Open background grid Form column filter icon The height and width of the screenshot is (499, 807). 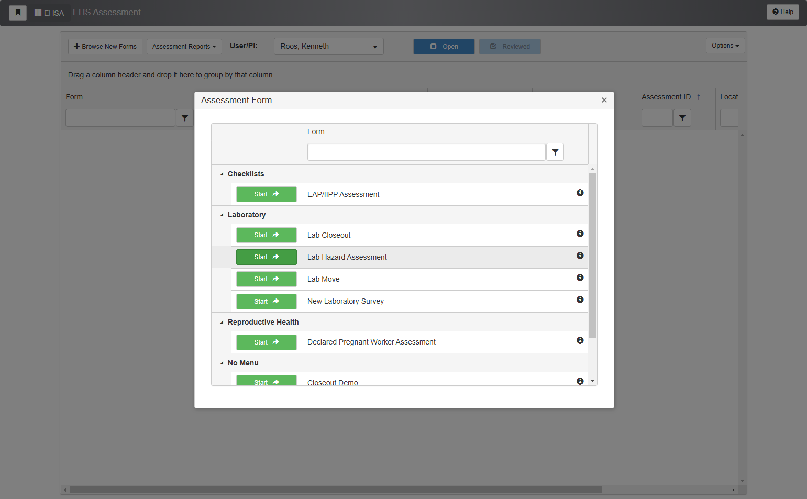tap(185, 118)
